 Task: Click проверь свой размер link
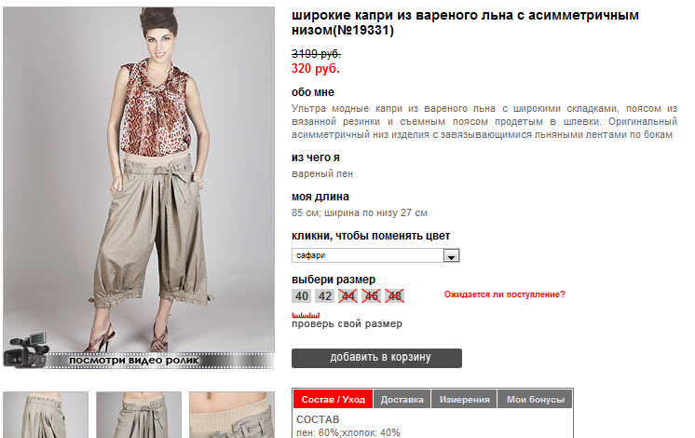[347, 324]
